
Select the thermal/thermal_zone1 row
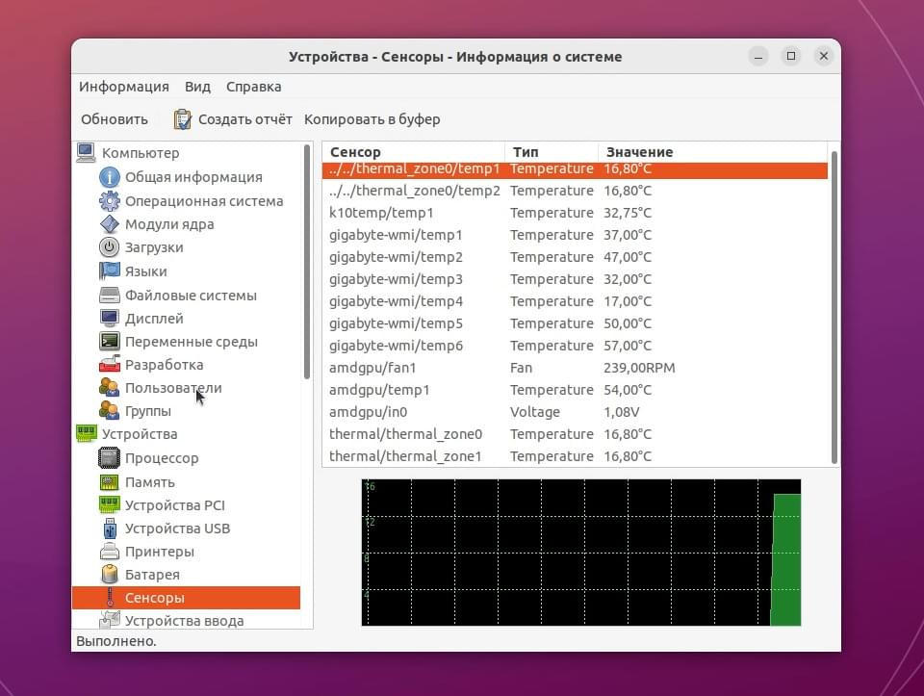tap(576, 456)
